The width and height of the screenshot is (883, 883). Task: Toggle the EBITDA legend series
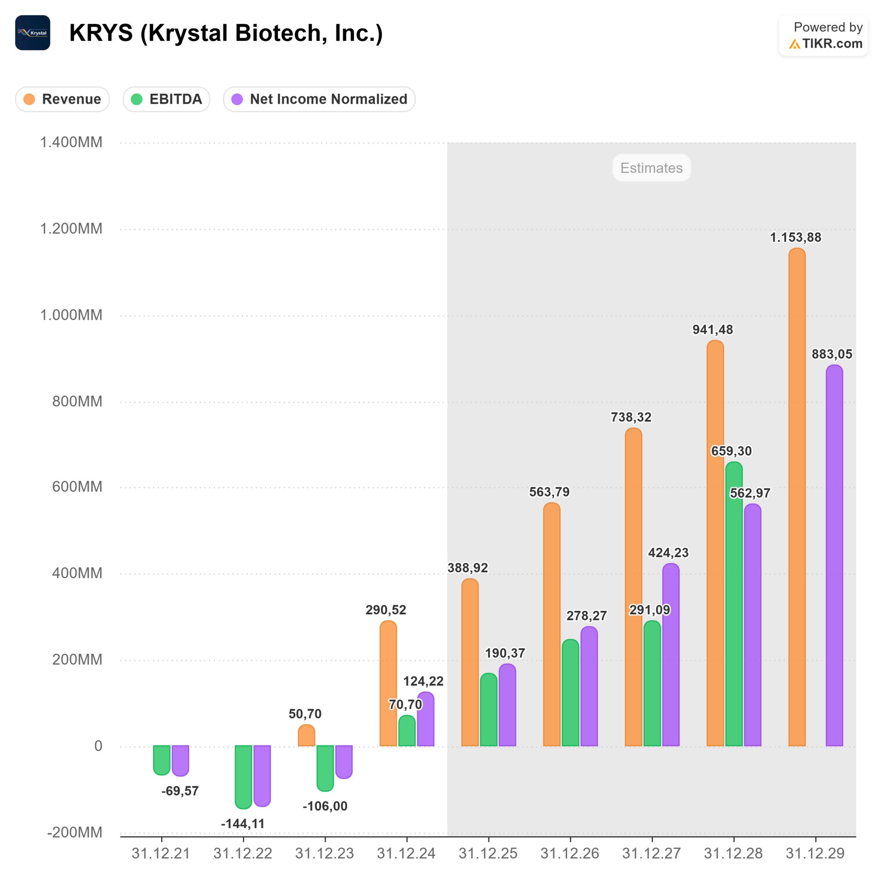pos(166,99)
